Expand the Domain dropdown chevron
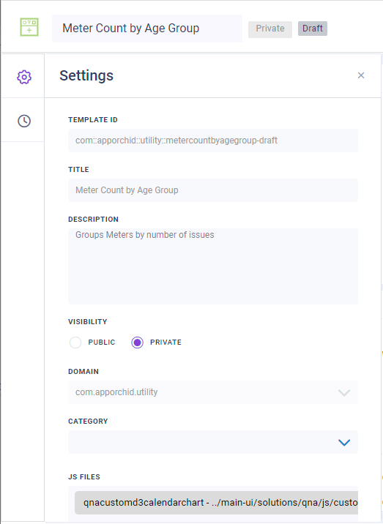The image size is (383, 524). click(344, 392)
